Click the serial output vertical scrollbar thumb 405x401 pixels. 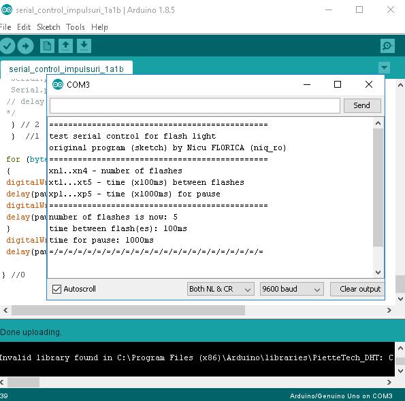[x=378, y=188]
